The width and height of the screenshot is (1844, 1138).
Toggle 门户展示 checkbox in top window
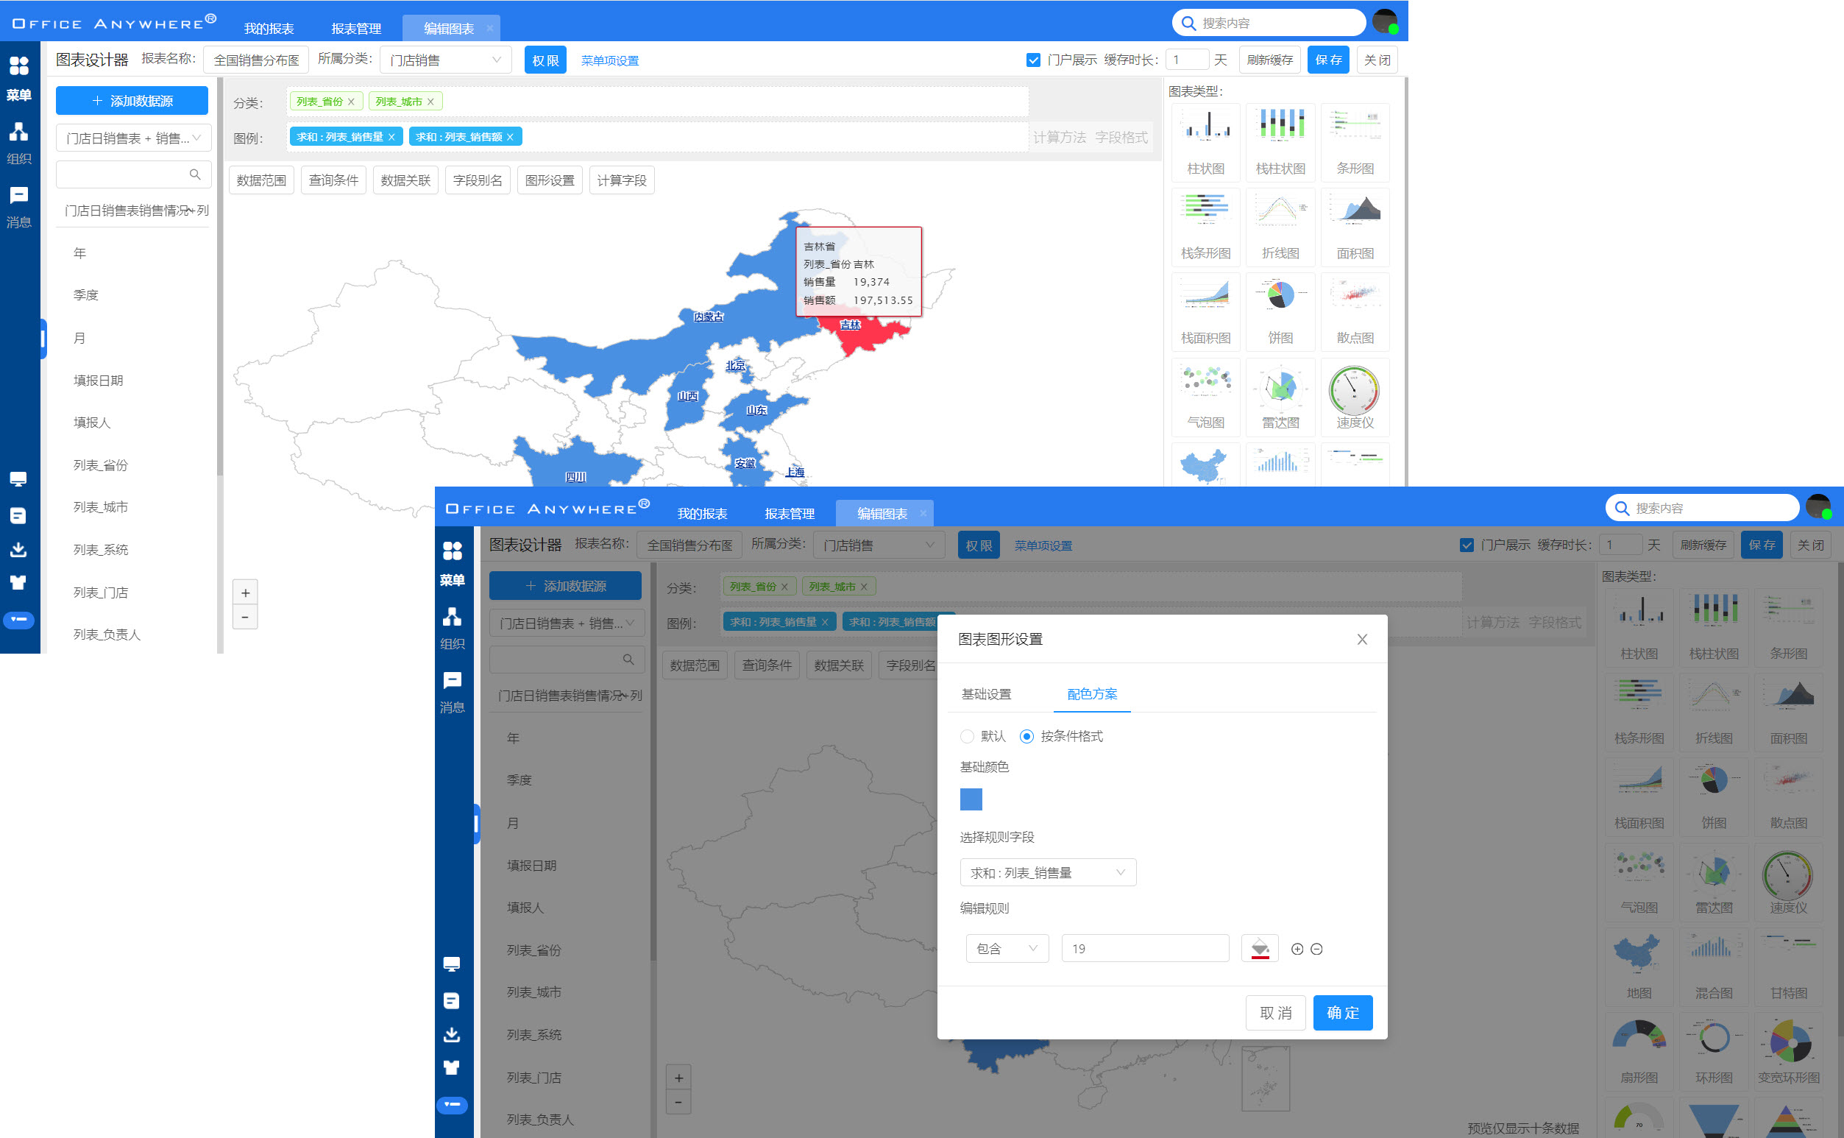point(1033,60)
